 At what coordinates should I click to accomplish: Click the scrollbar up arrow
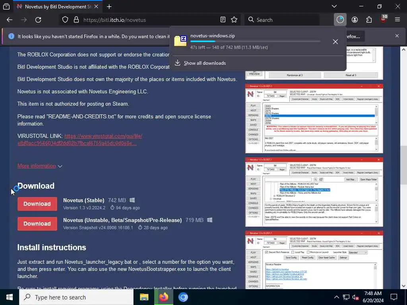click(x=403, y=50)
